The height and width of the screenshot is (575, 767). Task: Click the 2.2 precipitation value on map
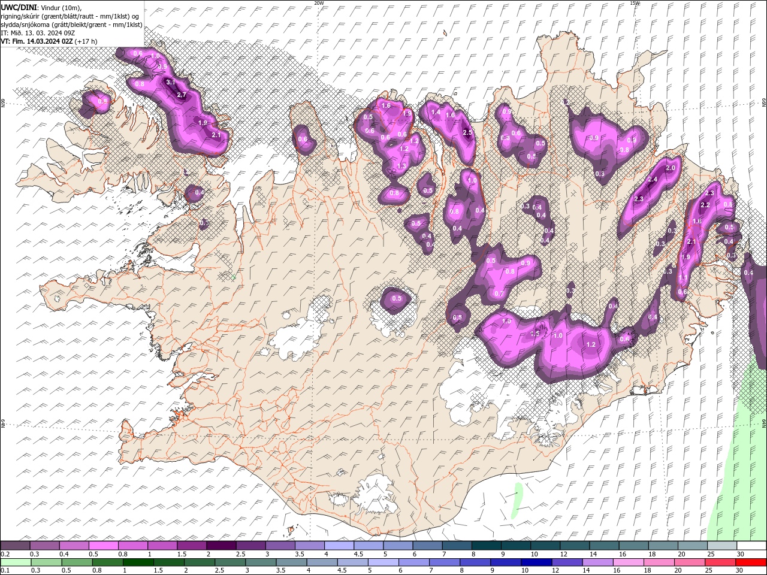click(705, 205)
